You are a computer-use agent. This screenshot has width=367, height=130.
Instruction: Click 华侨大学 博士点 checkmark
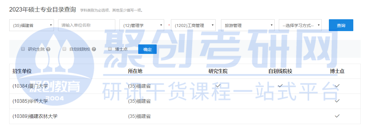[337, 101]
